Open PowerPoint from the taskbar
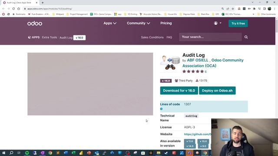 click(x=89, y=153)
